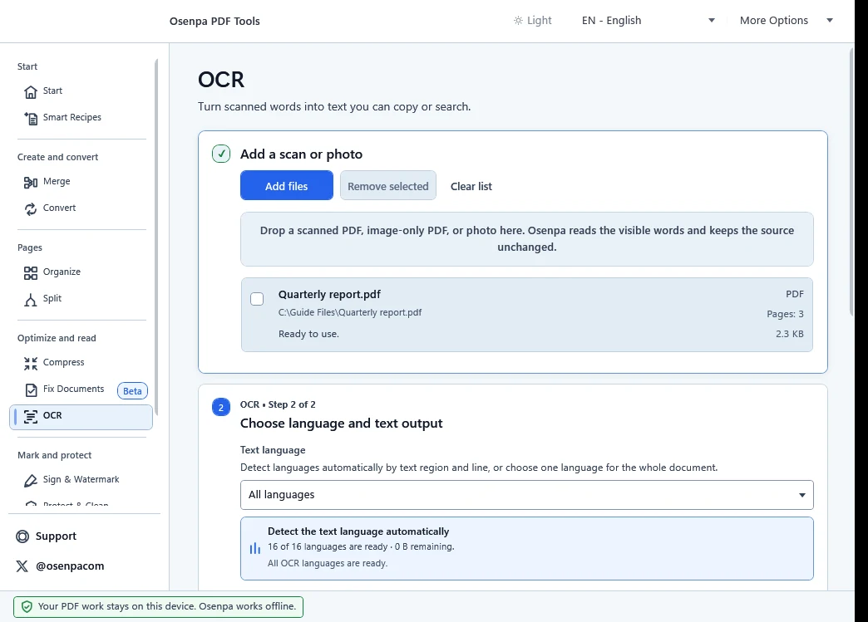Toggle the Light theme switch
This screenshot has height=622, width=868.
pyautogui.click(x=533, y=21)
